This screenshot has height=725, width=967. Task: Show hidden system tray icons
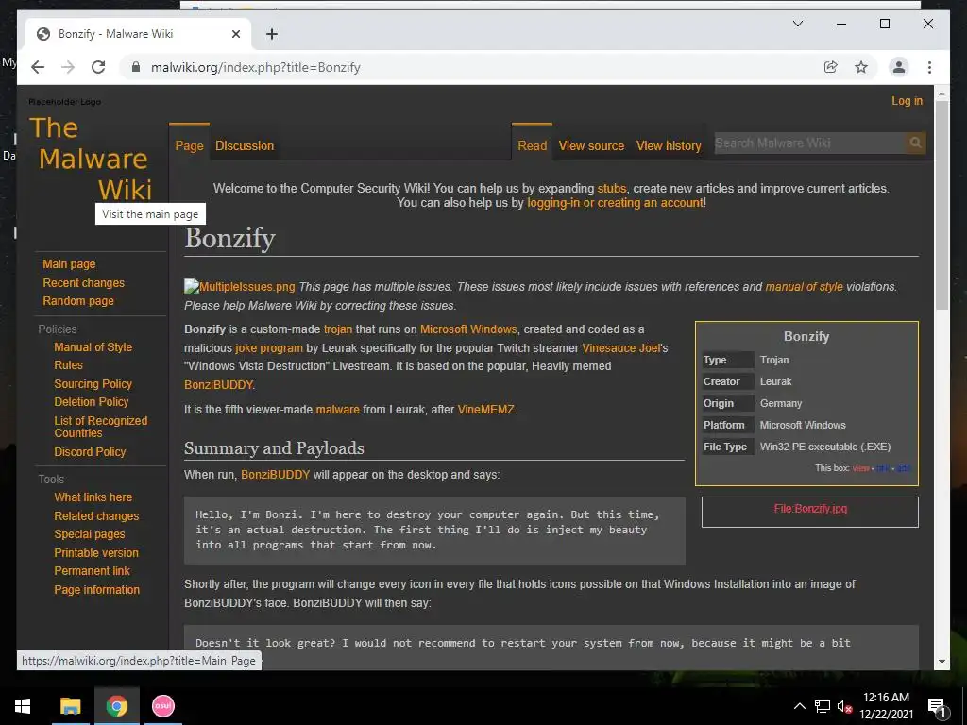tap(799, 706)
